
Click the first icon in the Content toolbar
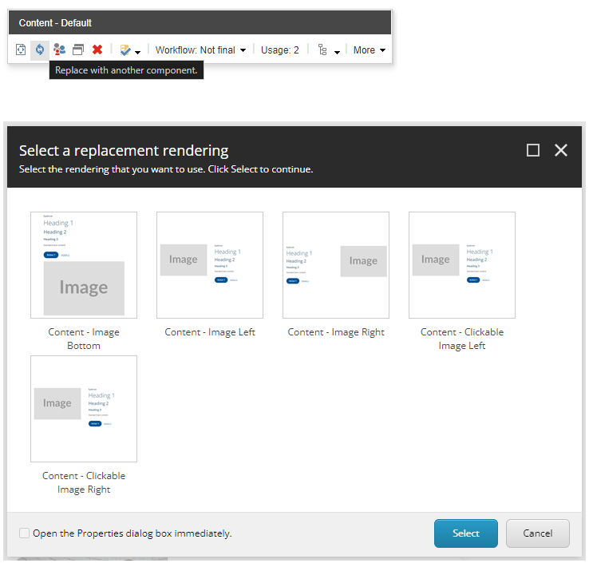(21, 50)
